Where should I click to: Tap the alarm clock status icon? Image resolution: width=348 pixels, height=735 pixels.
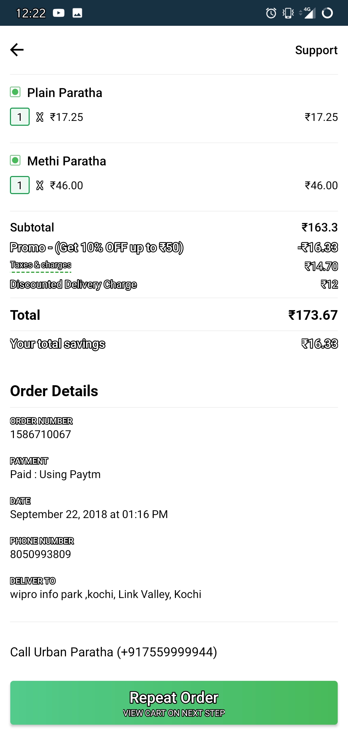[x=271, y=13]
